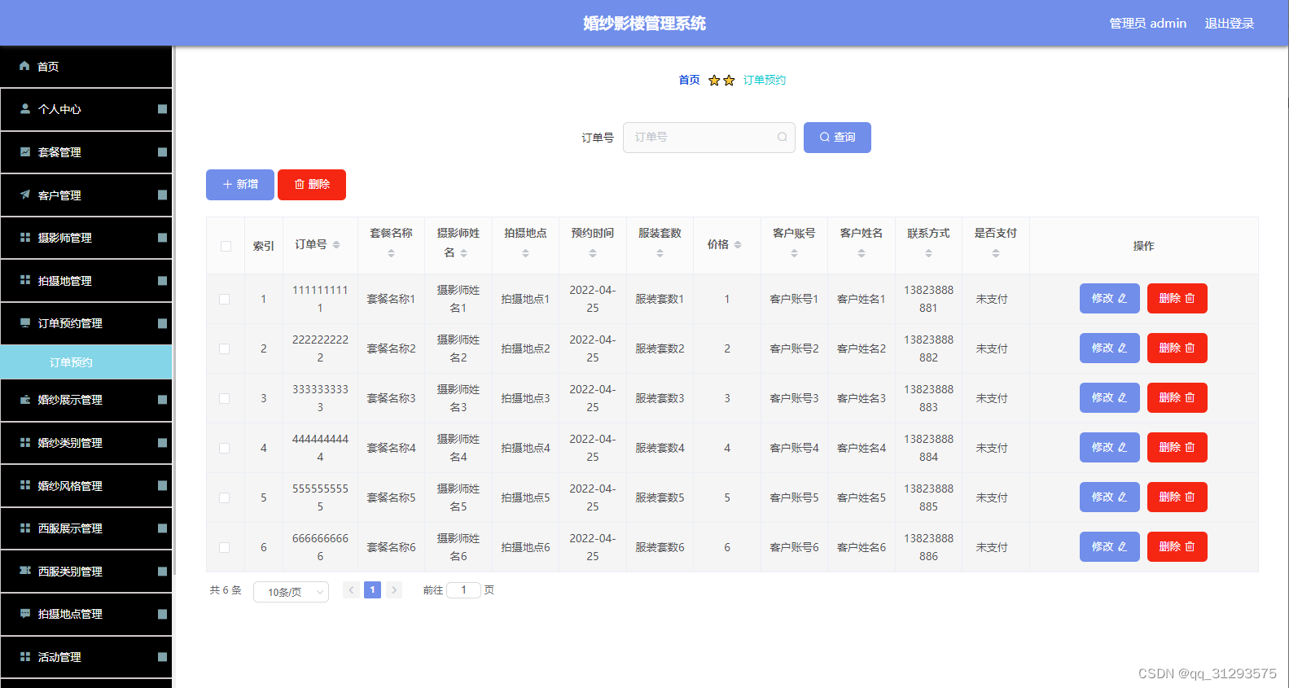Collapse the 订单预约管理 submenu toggle
Image resolution: width=1289 pixels, height=688 pixels.
(x=162, y=323)
